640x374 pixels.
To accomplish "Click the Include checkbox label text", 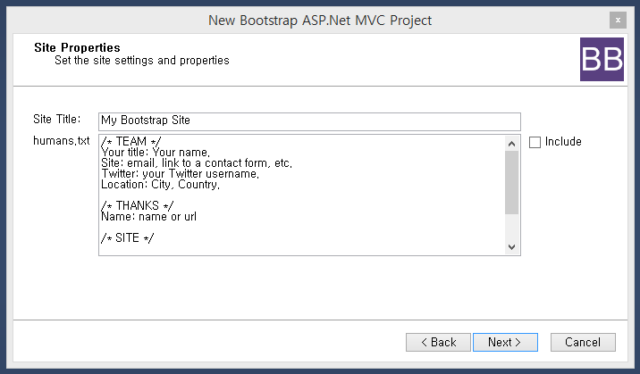I will click(x=563, y=142).
